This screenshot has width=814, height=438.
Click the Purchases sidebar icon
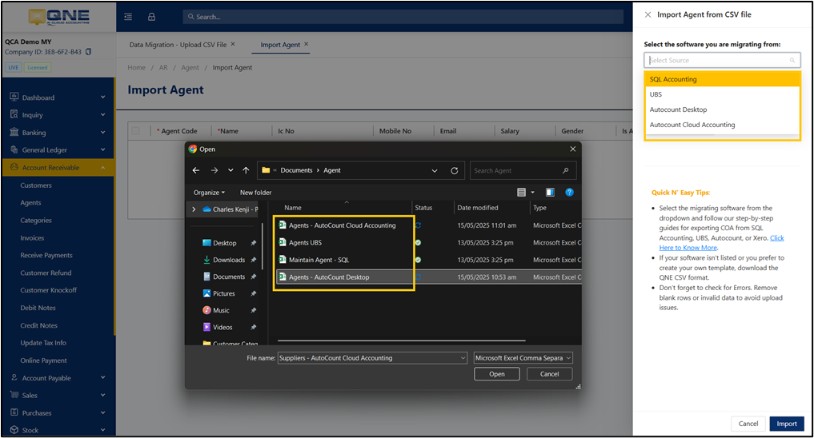point(14,412)
